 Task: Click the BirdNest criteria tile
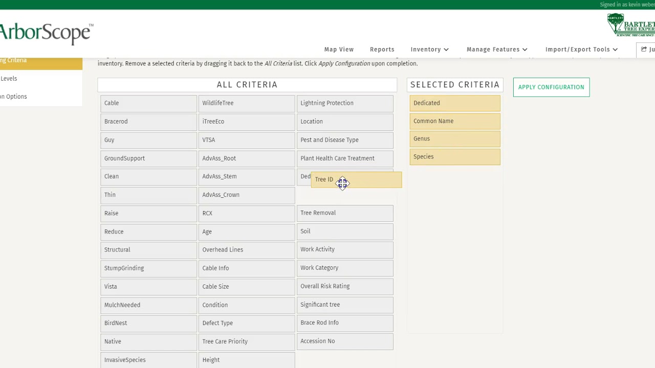[x=148, y=323]
